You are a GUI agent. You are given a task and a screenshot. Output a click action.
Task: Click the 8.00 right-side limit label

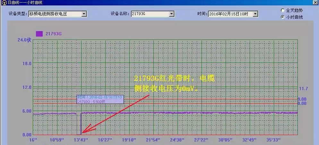(302, 103)
